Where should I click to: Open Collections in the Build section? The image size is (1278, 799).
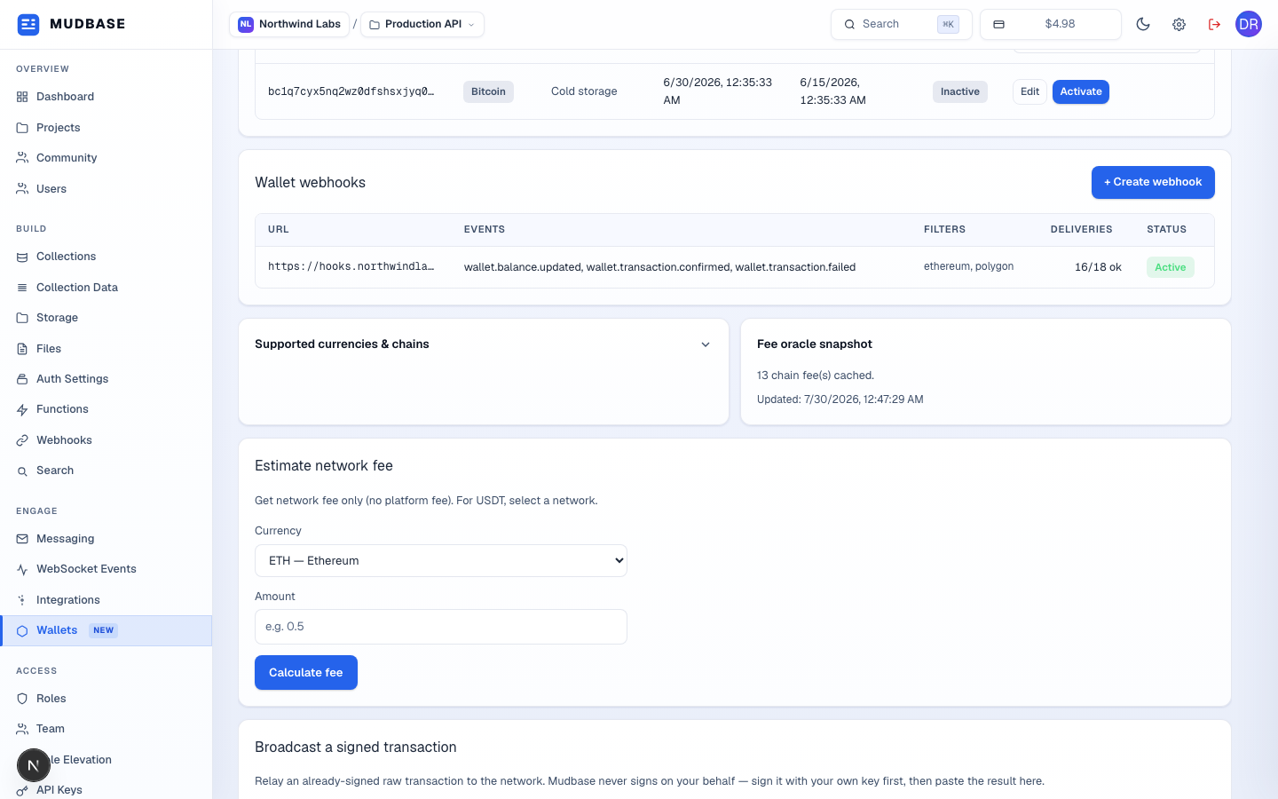click(106, 257)
